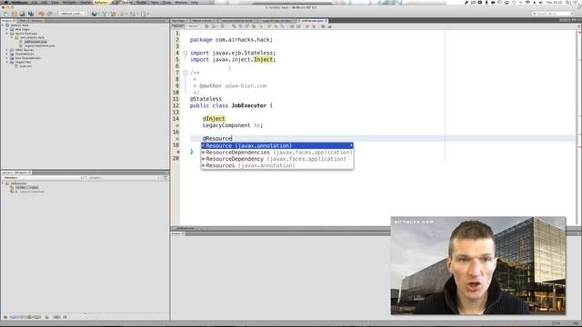The image size is (582, 327).
Task: Toggle the Javadoc comment fold marker
Action: tap(186, 73)
